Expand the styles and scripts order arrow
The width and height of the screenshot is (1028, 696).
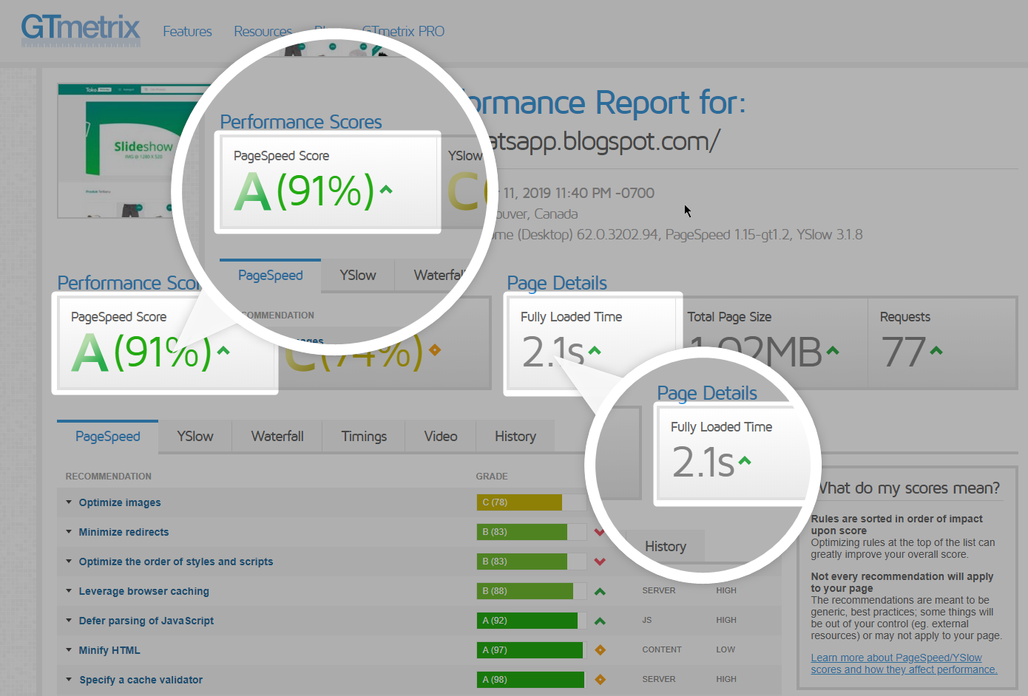click(69, 562)
